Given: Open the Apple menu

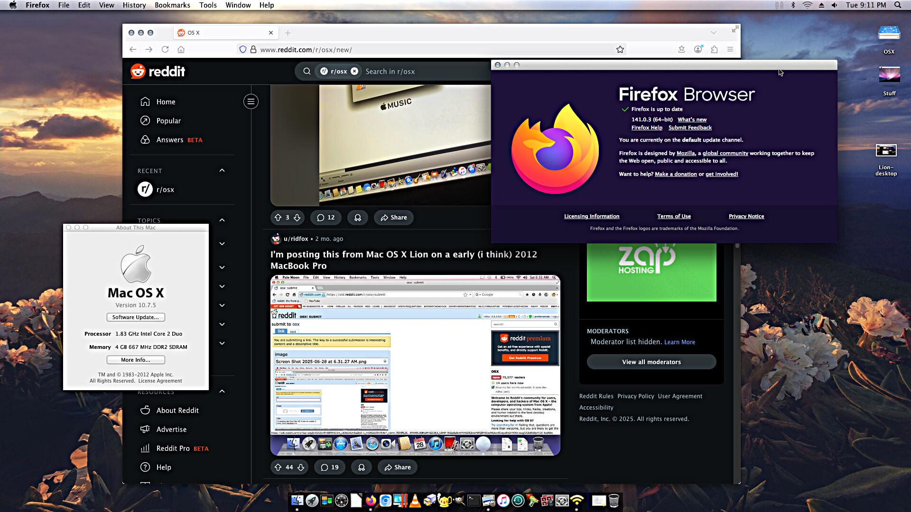Looking at the screenshot, I should (x=13, y=5).
